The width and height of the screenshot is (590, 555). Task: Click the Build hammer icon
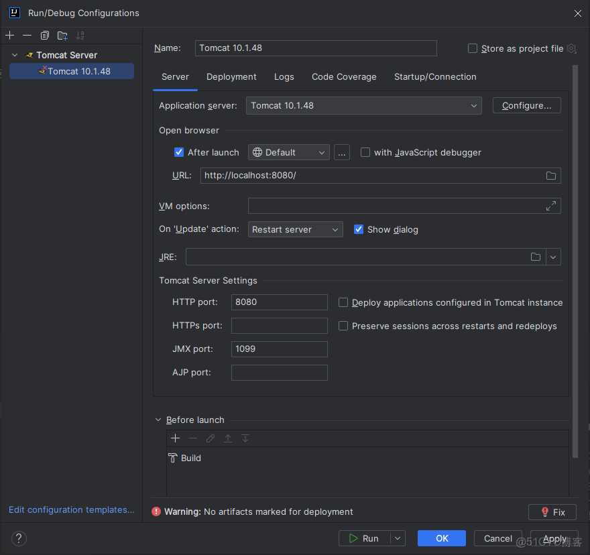173,458
